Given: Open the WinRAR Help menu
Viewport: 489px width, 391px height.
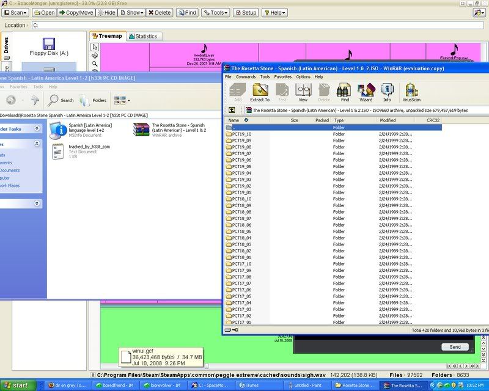Looking at the screenshot, I should 318,77.
